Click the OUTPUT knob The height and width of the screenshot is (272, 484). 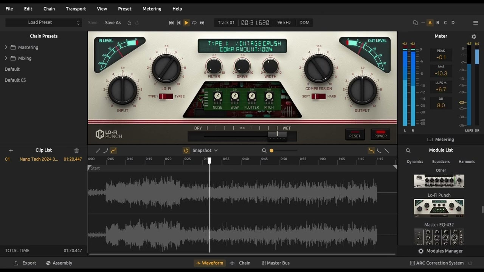[x=362, y=90]
